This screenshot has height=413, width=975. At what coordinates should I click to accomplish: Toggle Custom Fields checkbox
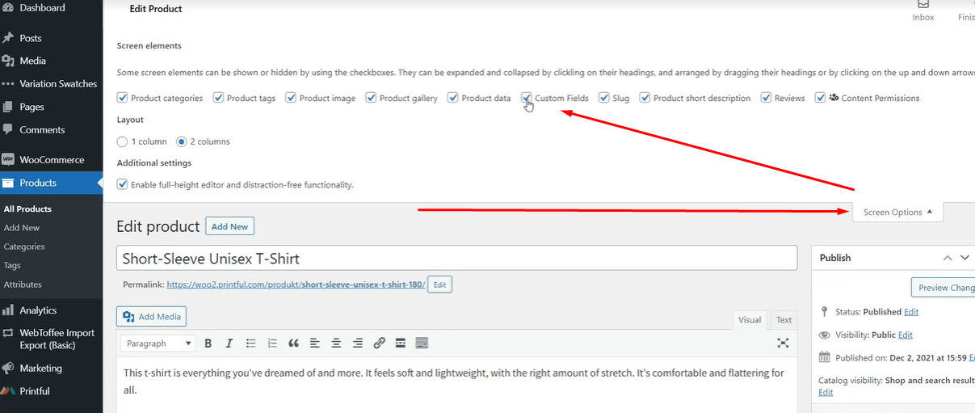pos(527,98)
